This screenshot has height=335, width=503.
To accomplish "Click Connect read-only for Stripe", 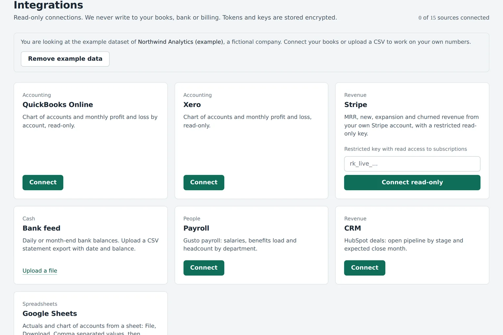I will 412,183.
